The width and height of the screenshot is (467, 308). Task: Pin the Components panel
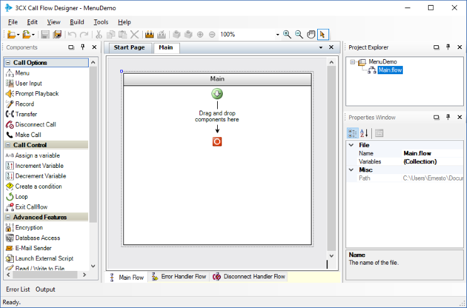[83, 47]
